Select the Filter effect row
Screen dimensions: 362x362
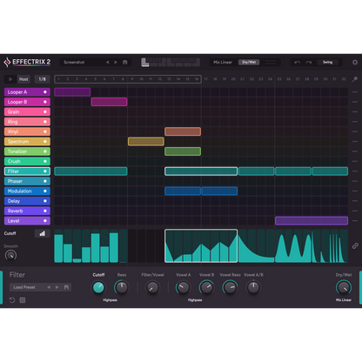[x=27, y=171]
